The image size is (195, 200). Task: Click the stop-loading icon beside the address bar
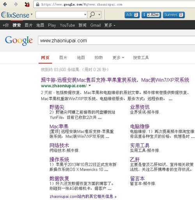(x=27, y=4)
